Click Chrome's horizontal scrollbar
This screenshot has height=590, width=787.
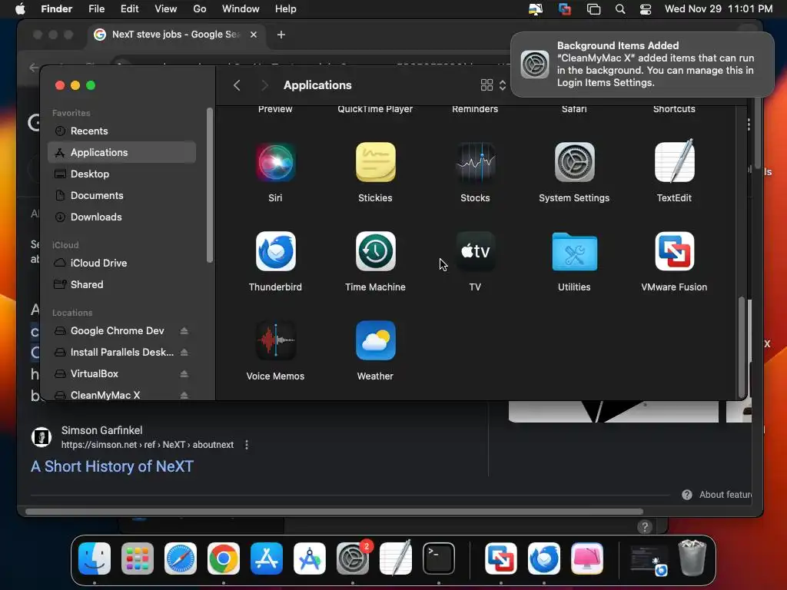pyautogui.click(x=334, y=512)
